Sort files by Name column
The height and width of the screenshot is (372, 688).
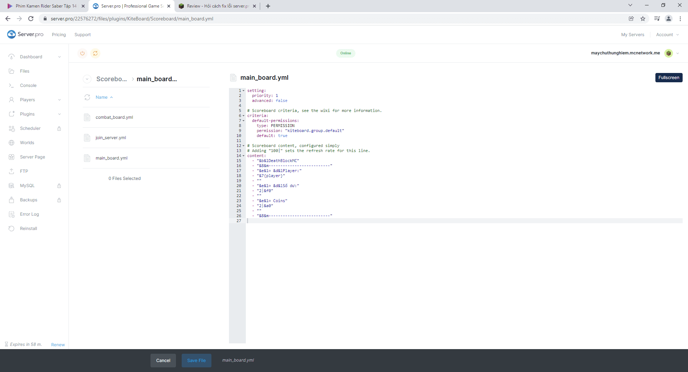(x=102, y=97)
